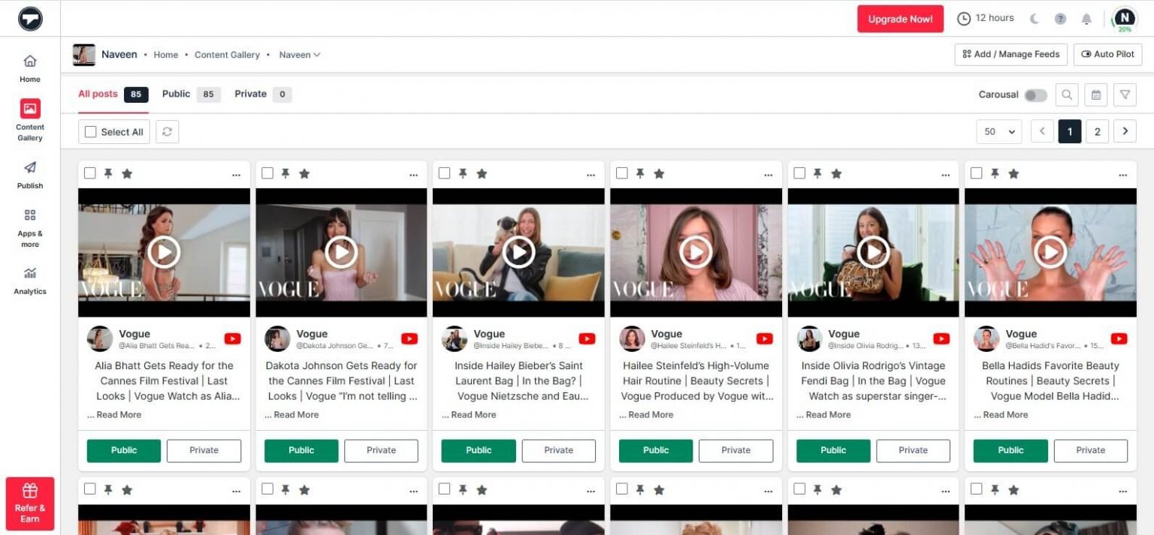
Task: Open the filter funnel icon
Action: (1125, 95)
